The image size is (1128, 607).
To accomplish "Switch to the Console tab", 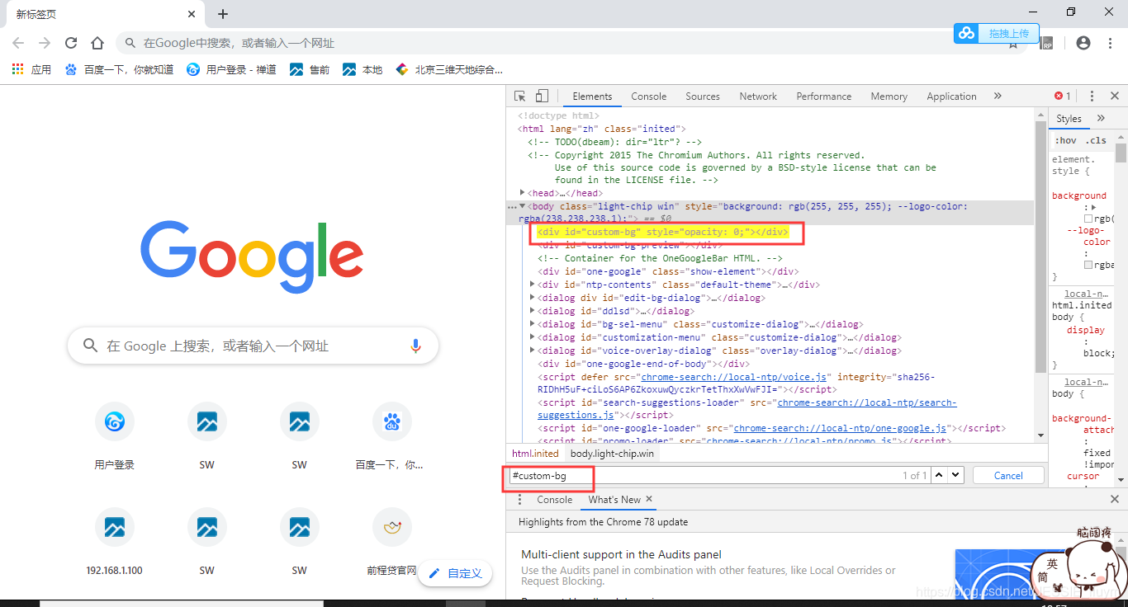I will click(648, 96).
